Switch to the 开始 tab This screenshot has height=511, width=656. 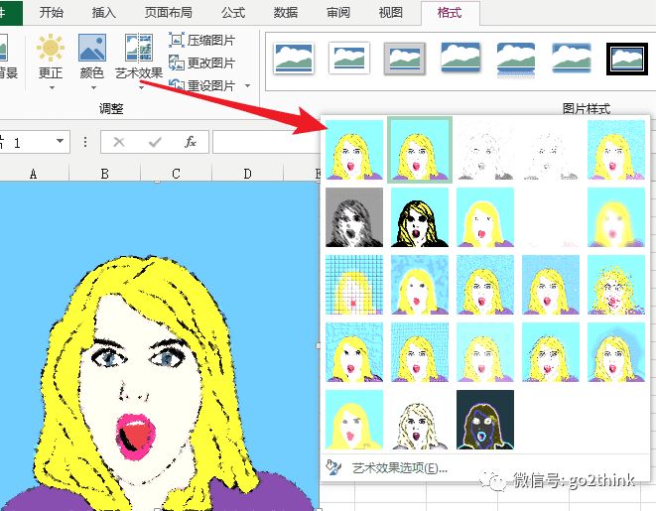[x=52, y=13]
